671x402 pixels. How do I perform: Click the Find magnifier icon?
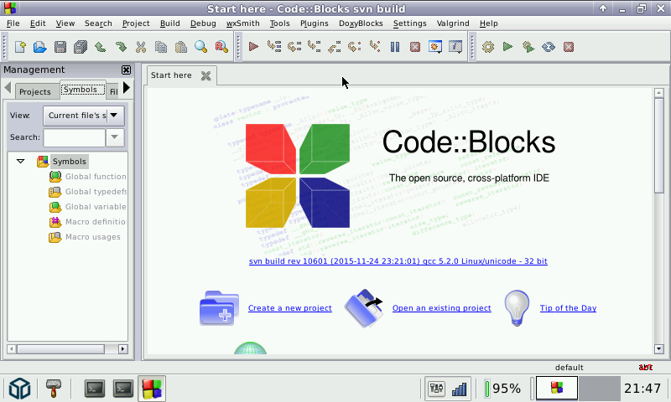coord(201,47)
